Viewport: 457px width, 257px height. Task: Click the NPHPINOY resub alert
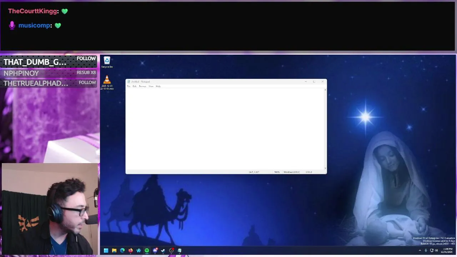[x=49, y=73]
